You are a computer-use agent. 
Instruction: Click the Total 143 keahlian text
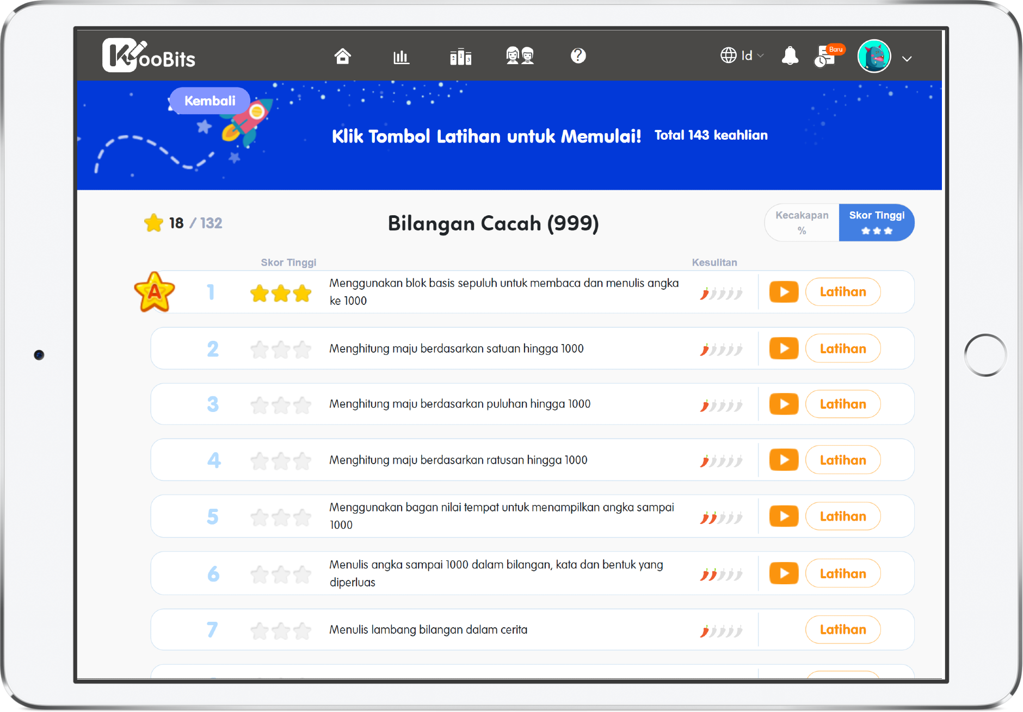(711, 135)
